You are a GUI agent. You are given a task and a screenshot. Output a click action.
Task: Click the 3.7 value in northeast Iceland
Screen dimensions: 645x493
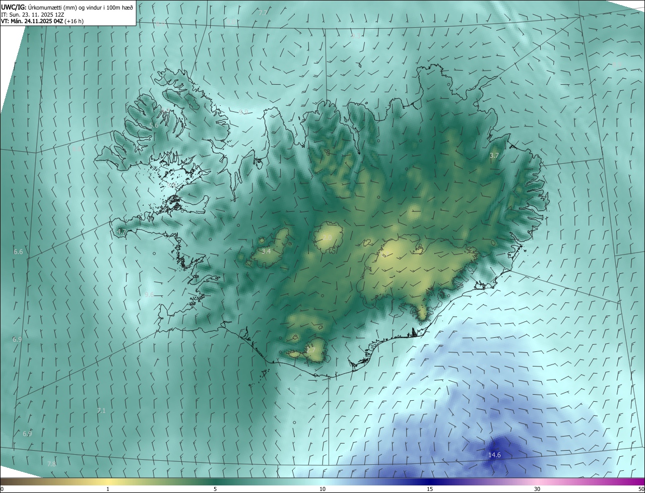tap(494, 156)
